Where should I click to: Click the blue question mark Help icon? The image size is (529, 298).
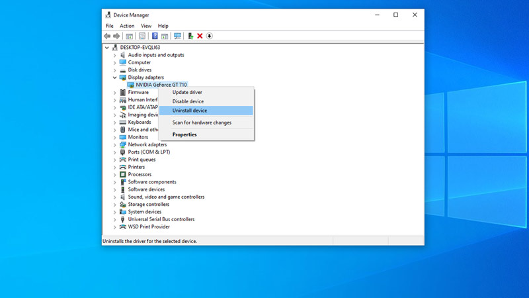click(x=155, y=36)
